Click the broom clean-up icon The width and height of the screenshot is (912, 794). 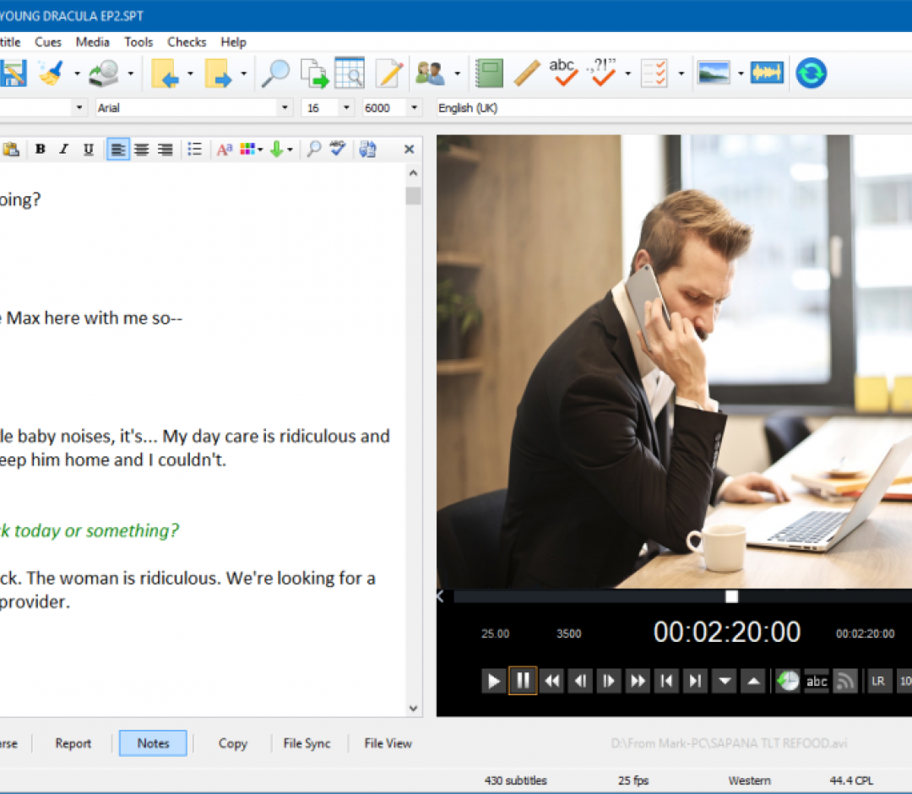coord(51,73)
